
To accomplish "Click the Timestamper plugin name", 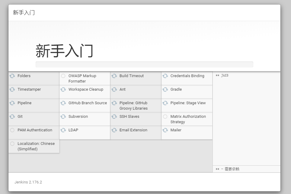I will 29,89.
